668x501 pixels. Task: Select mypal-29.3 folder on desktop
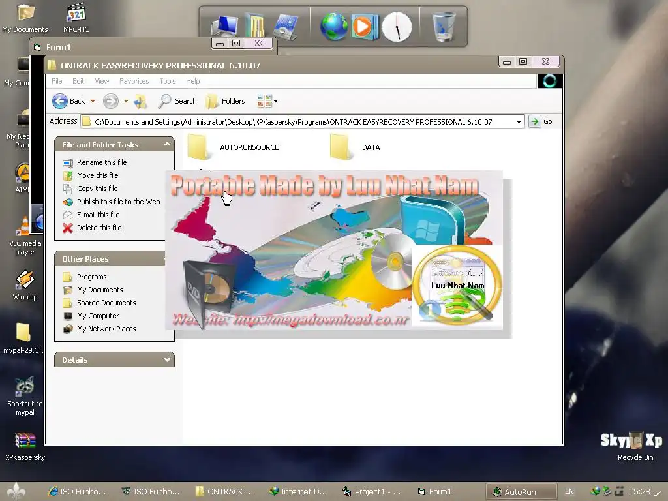point(23,339)
